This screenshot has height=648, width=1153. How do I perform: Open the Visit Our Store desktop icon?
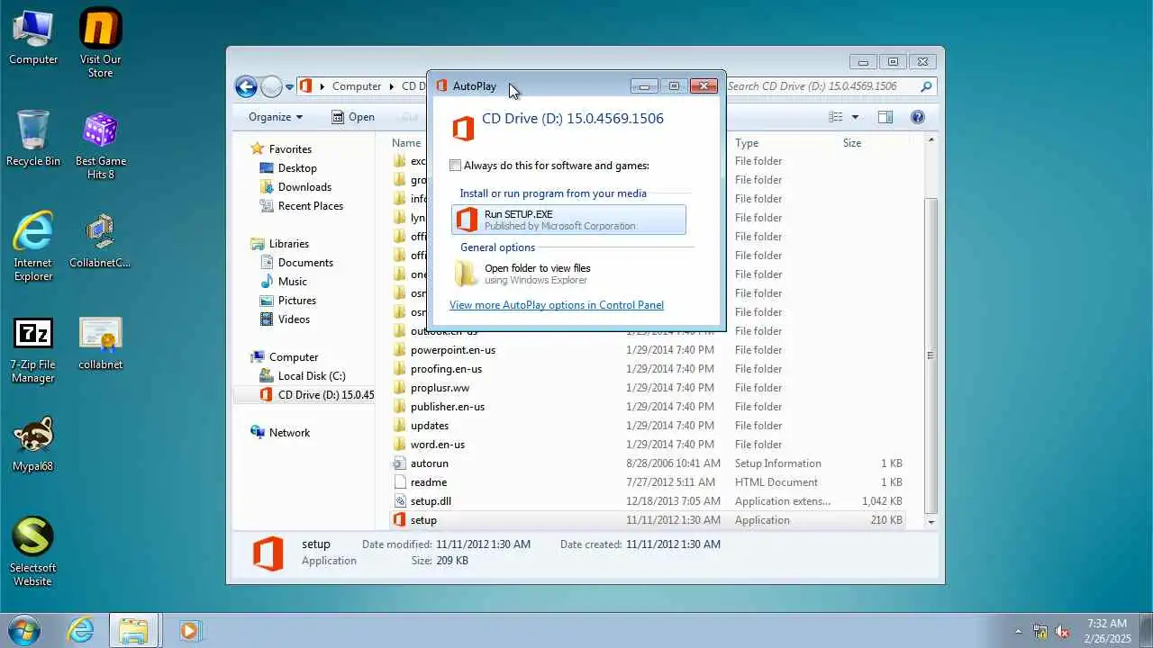100,43
